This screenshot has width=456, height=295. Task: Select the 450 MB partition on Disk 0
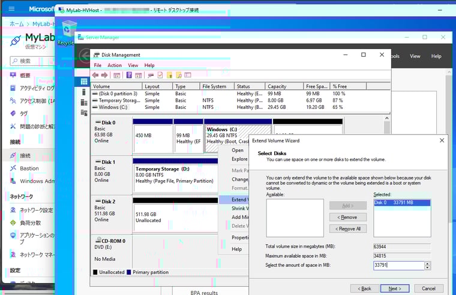tap(152, 136)
